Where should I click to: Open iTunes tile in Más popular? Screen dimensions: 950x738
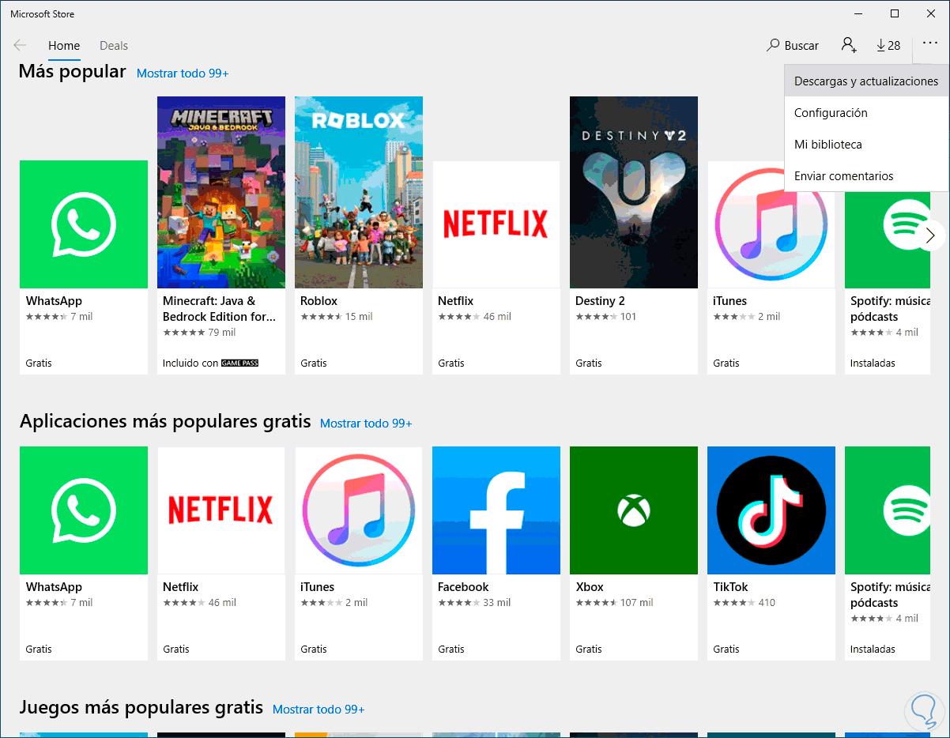(771, 267)
